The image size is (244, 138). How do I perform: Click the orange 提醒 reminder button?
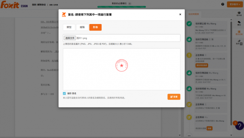tap(210, 128)
